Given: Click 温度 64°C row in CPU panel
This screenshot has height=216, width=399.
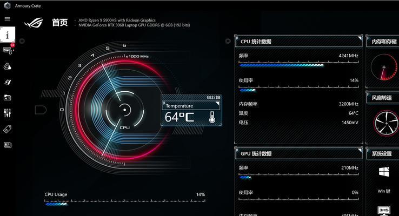Looking at the screenshot, I should pyautogui.click(x=298, y=113).
